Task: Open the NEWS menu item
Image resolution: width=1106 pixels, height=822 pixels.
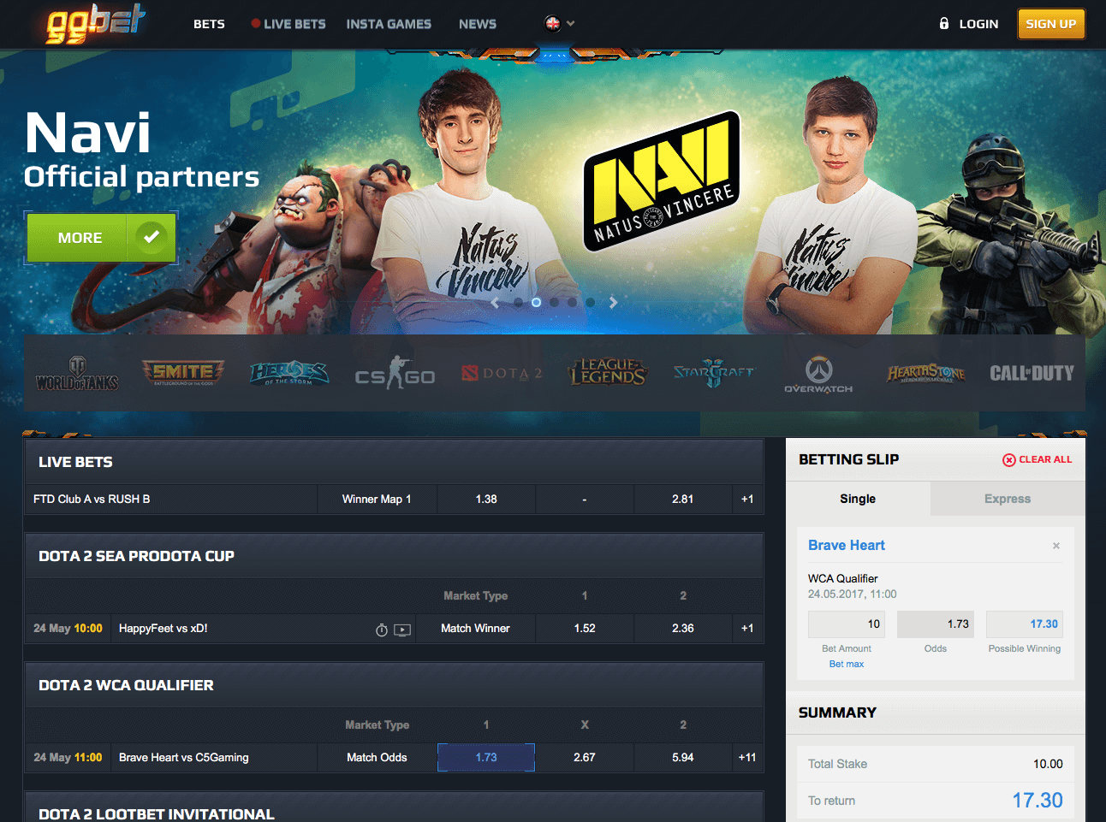Action: tap(478, 24)
